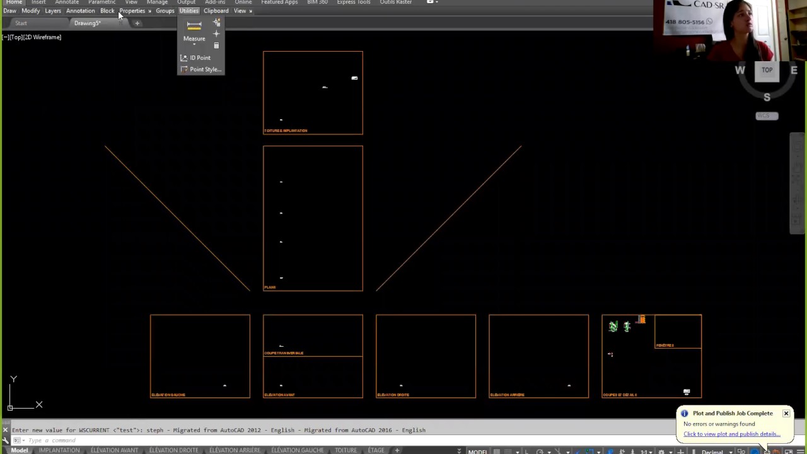
Task: Select TOP face on ViewCube
Action: pos(767,71)
